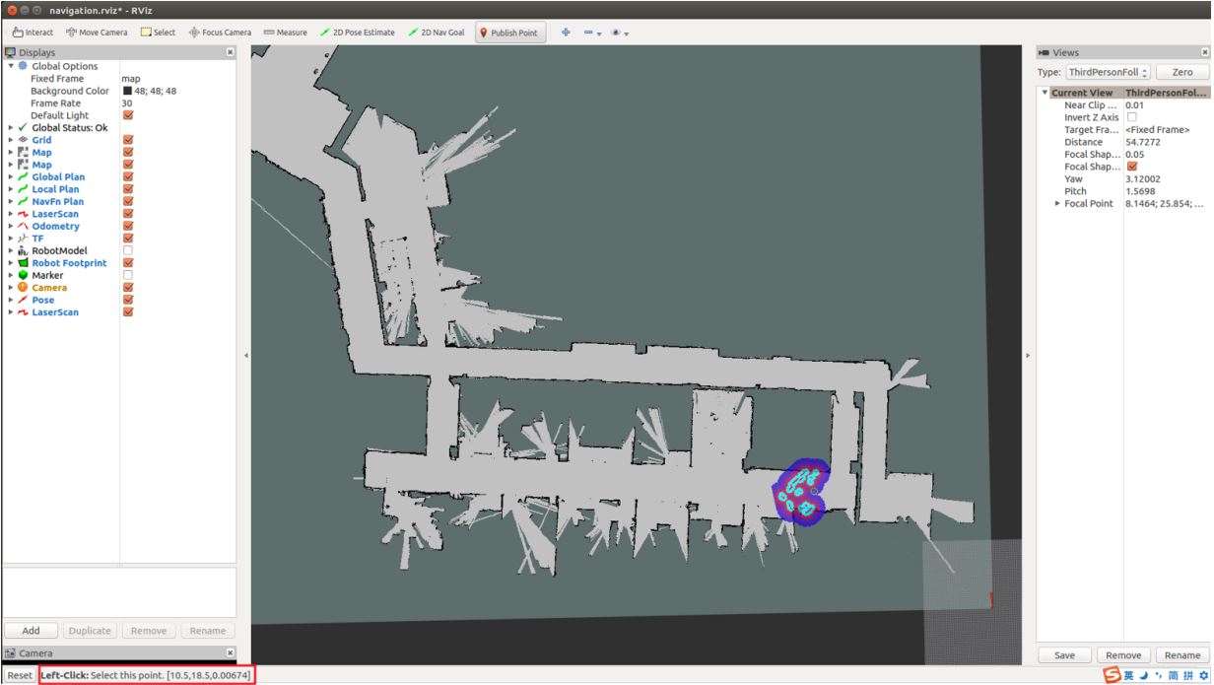The width and height of the screenshot is (1214, 685).
Task: Click Save in the Views panel
Action: 1064,654
